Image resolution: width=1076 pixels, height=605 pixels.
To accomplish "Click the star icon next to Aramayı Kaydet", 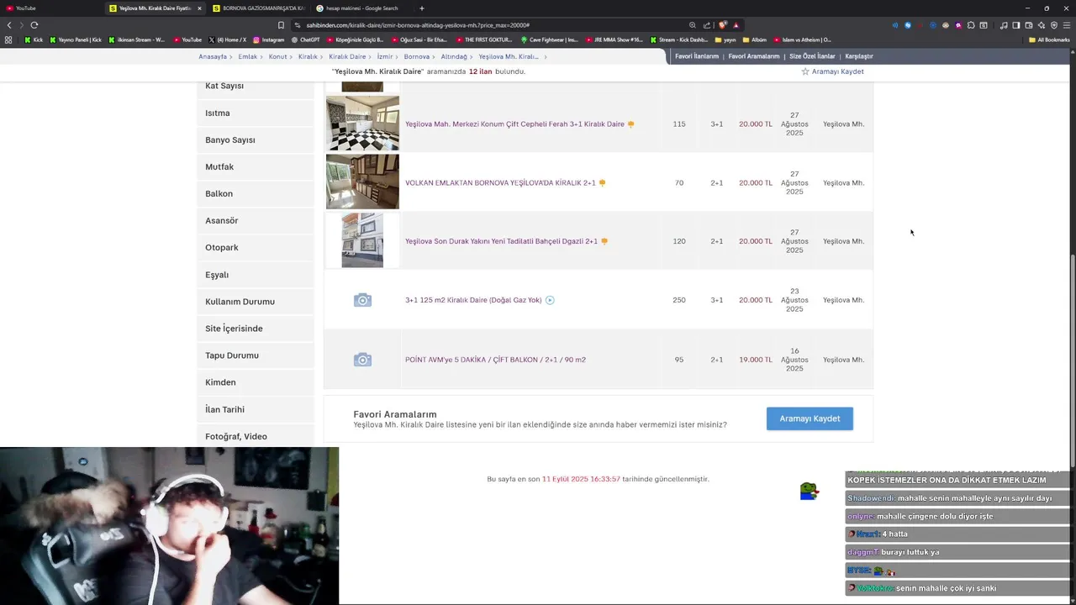I will click(x=804, y=71).
